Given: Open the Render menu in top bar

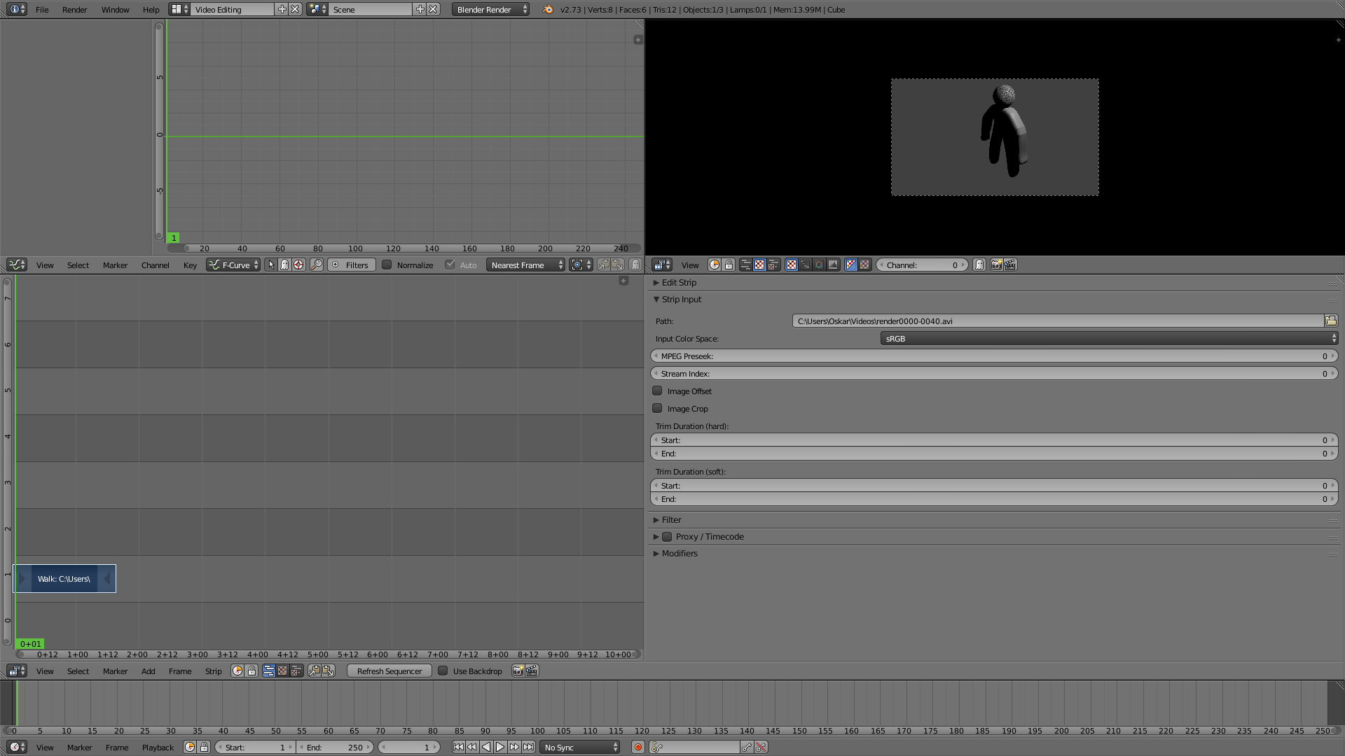Looking at the screenshot, I should click(74, 9).
